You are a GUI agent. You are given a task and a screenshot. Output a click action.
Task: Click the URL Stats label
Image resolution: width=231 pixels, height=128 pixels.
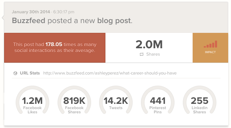pyautogui.click(x=30, y=73)
